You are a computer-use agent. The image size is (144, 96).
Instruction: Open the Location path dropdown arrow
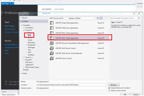pyautogui.click(x=106, y=85)
